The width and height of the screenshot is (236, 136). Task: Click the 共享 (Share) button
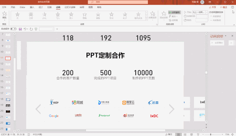(212, 7)
